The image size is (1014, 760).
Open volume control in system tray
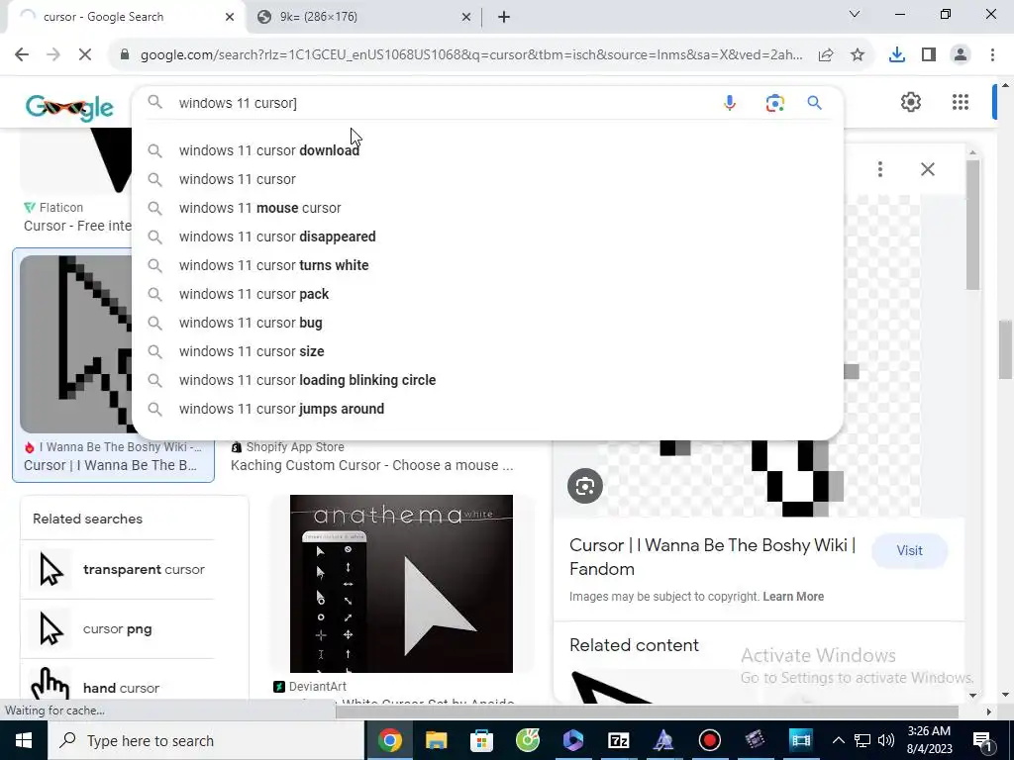[x=886, y=740]
